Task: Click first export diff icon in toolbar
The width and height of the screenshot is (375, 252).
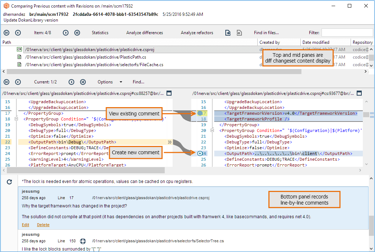Action: click(228, 33)
